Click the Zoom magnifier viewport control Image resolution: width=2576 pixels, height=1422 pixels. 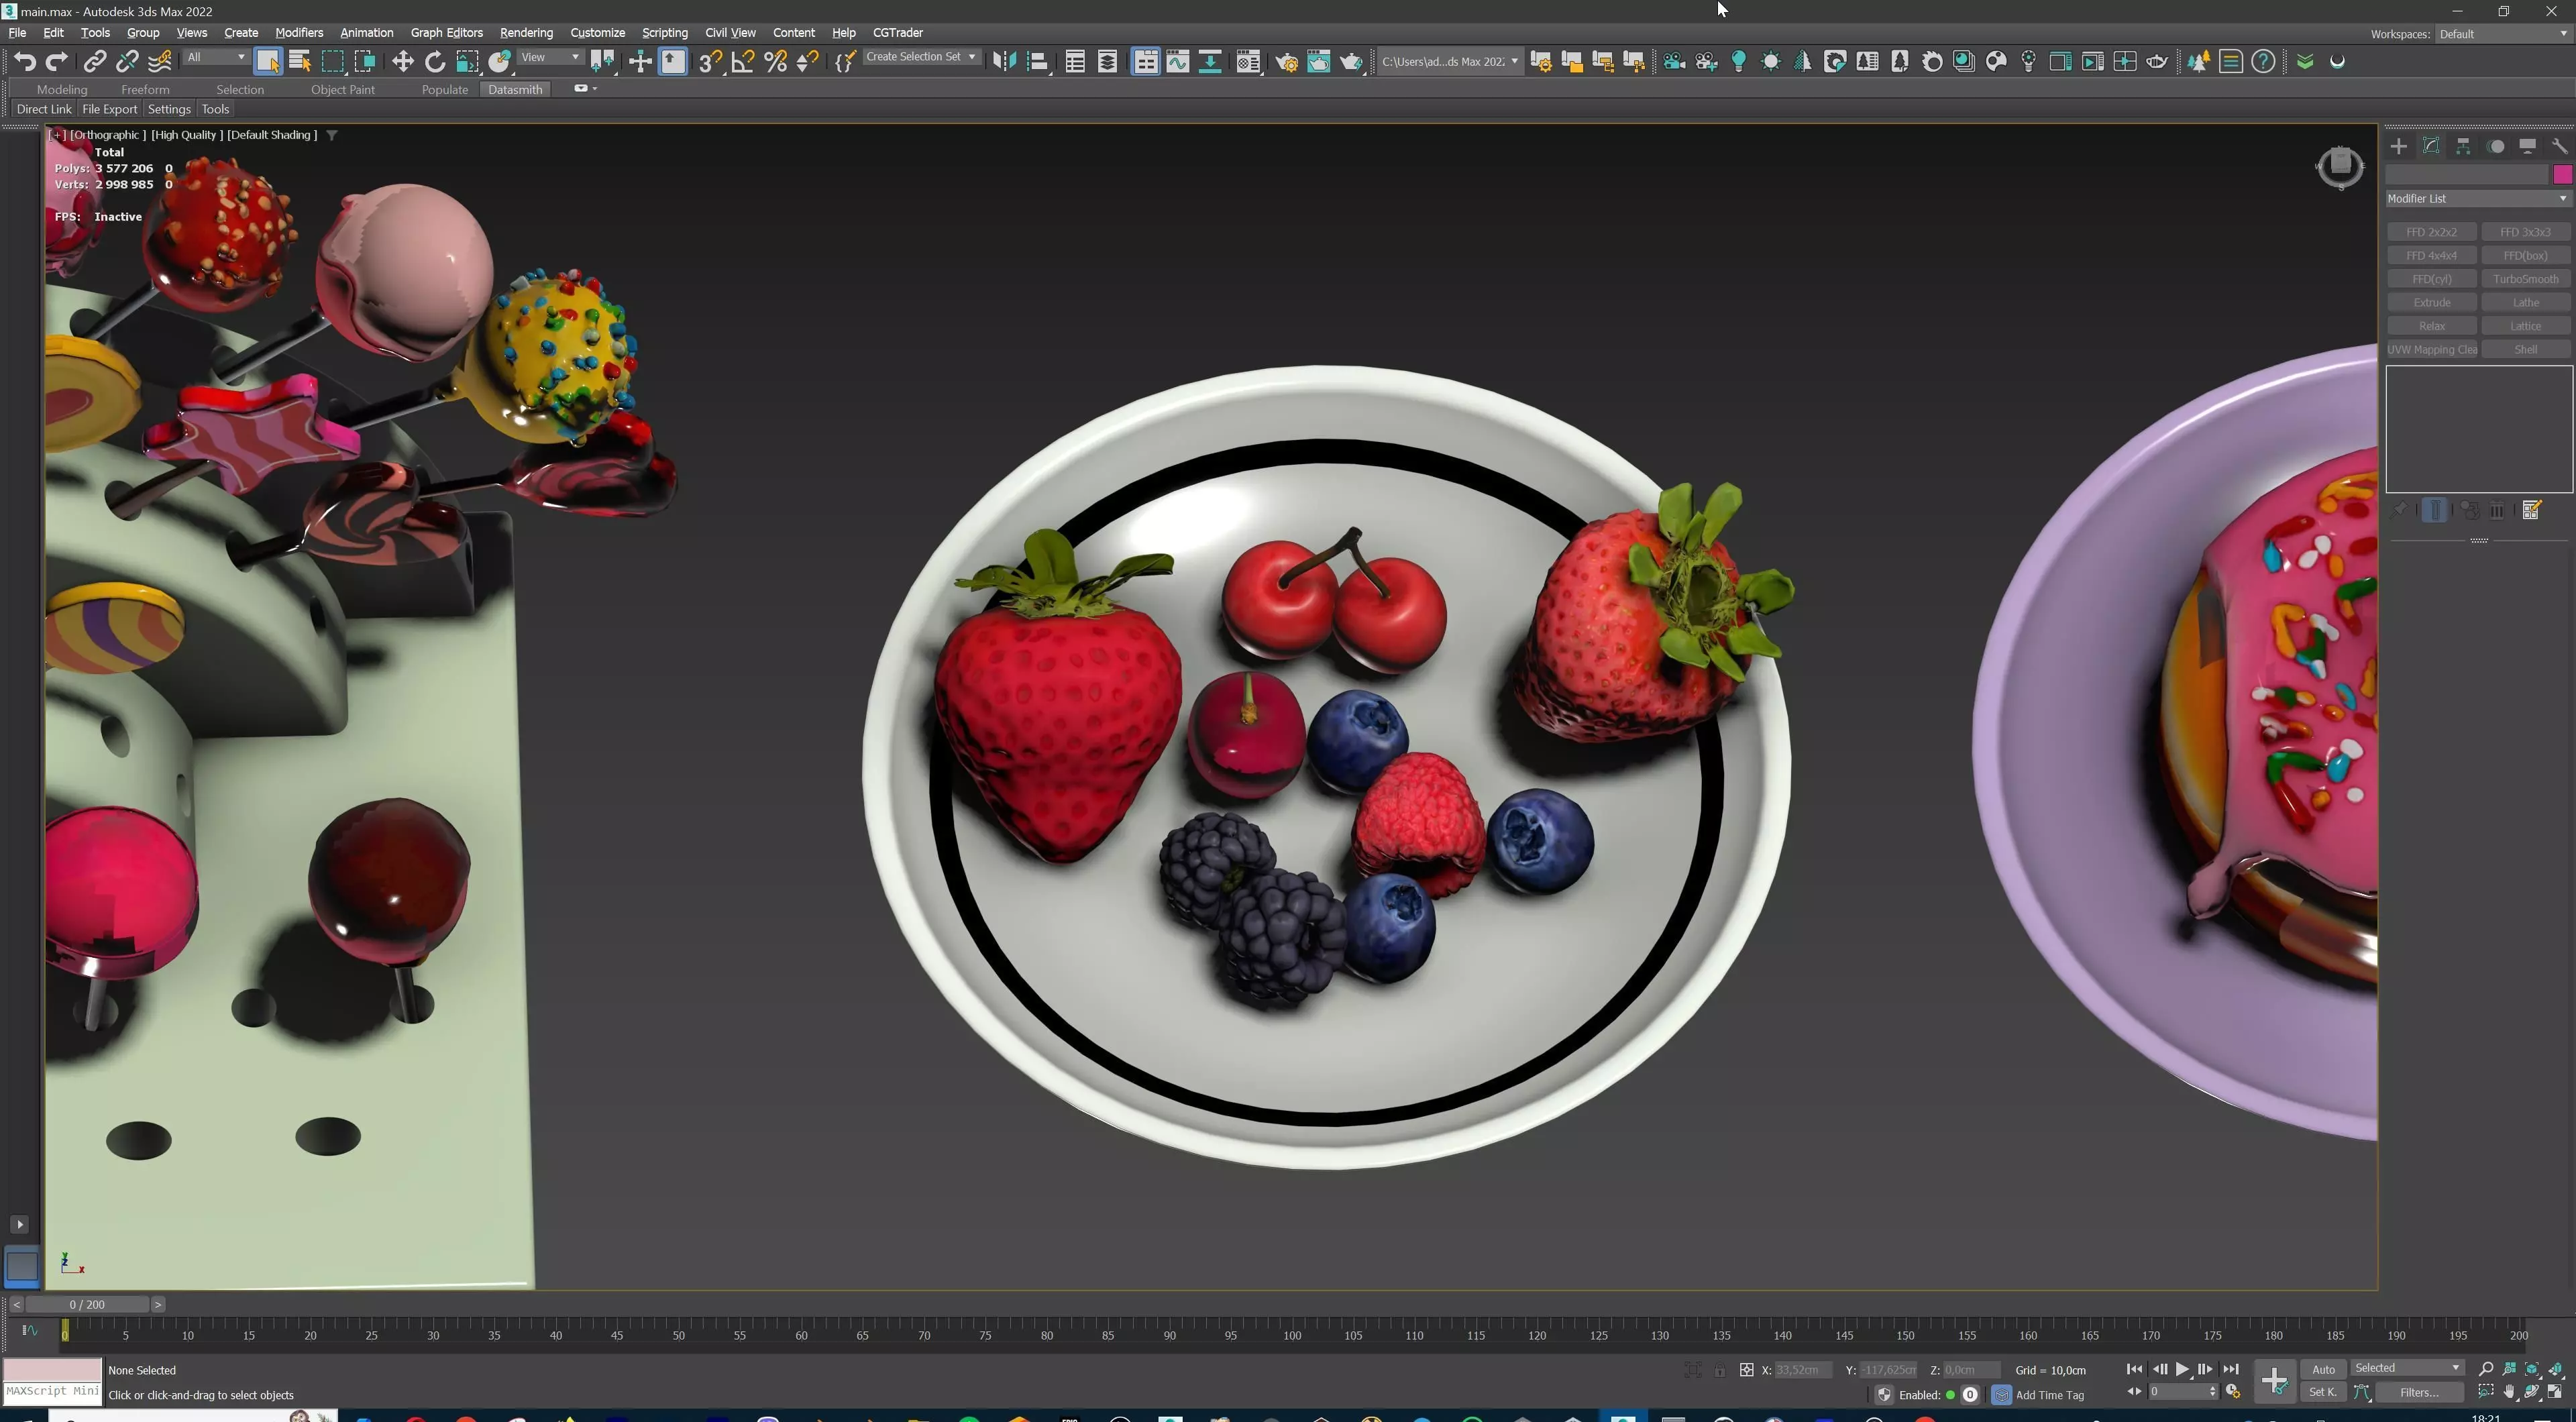tap(2486, 1369)
